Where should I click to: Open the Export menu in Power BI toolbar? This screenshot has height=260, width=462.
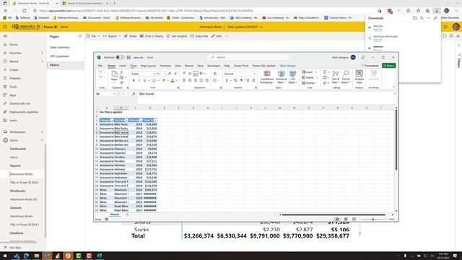point(112,36)
